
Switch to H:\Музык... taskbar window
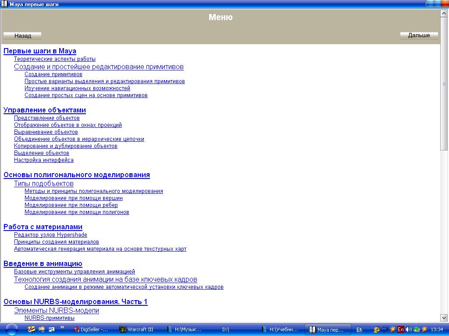(x=185, y=329)
